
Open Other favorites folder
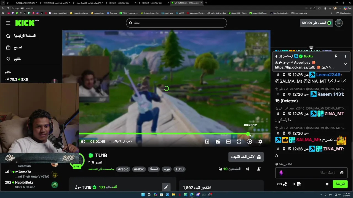(343, 13)
